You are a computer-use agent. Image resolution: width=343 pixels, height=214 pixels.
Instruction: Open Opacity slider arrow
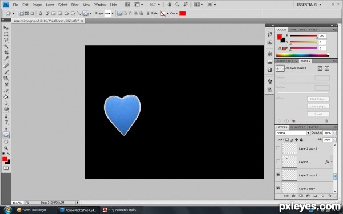[334, 133]
